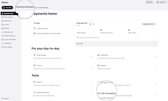The image size is (168, 101).
Task: Open the Payments product tab
Action: (7, 8)
